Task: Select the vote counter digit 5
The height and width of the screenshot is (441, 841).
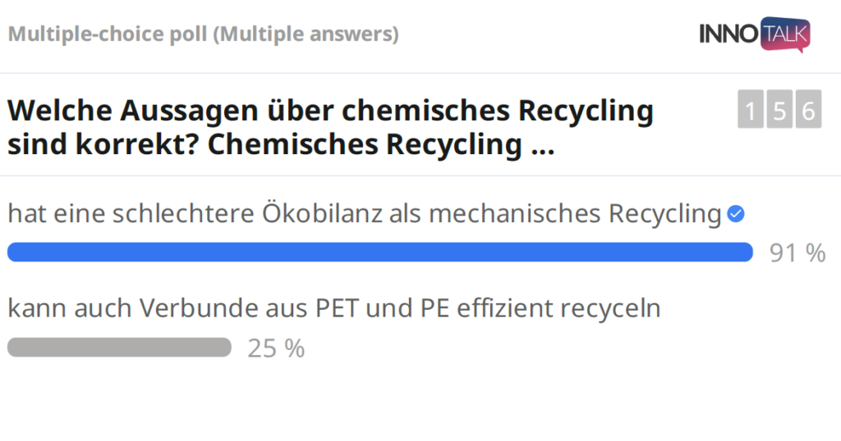Action: point(779,111)
